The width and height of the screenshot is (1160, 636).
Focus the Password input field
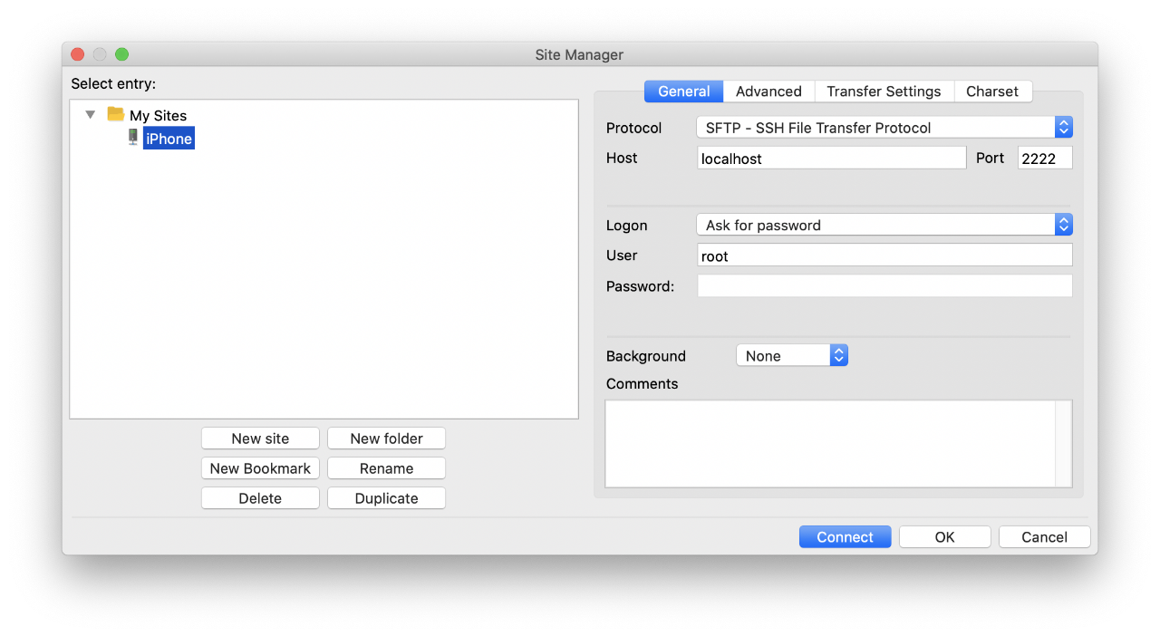[884, 284]
